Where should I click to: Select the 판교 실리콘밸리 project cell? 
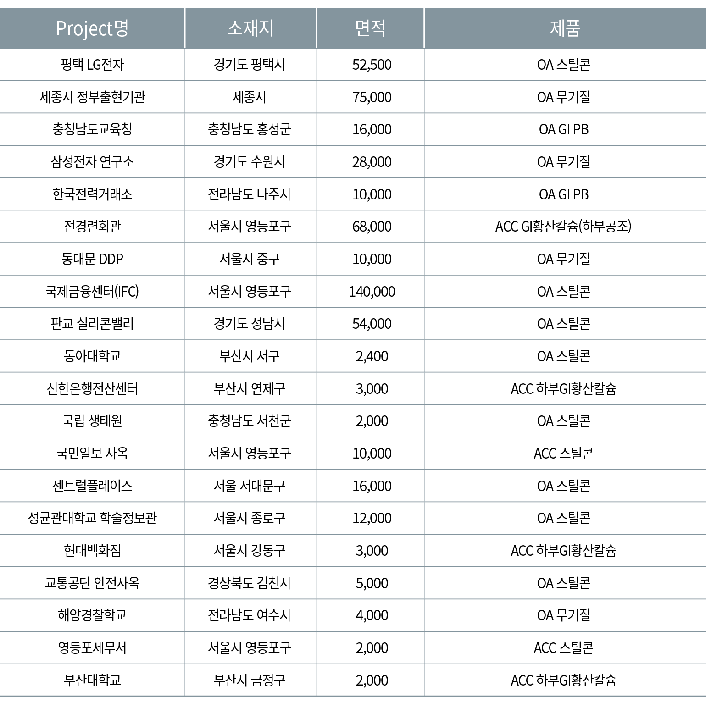[x=92, y=324]
